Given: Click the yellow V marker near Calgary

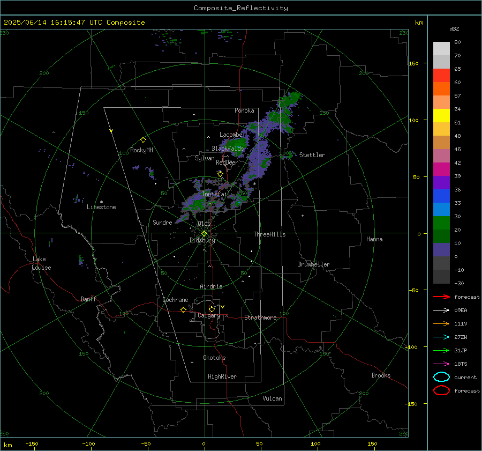Looking at the screenshot, I should (223, 307).
